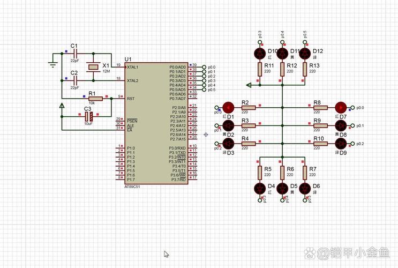Click the lit red LED D1
This screenshot has width=398, height=268.
(230, 107)
